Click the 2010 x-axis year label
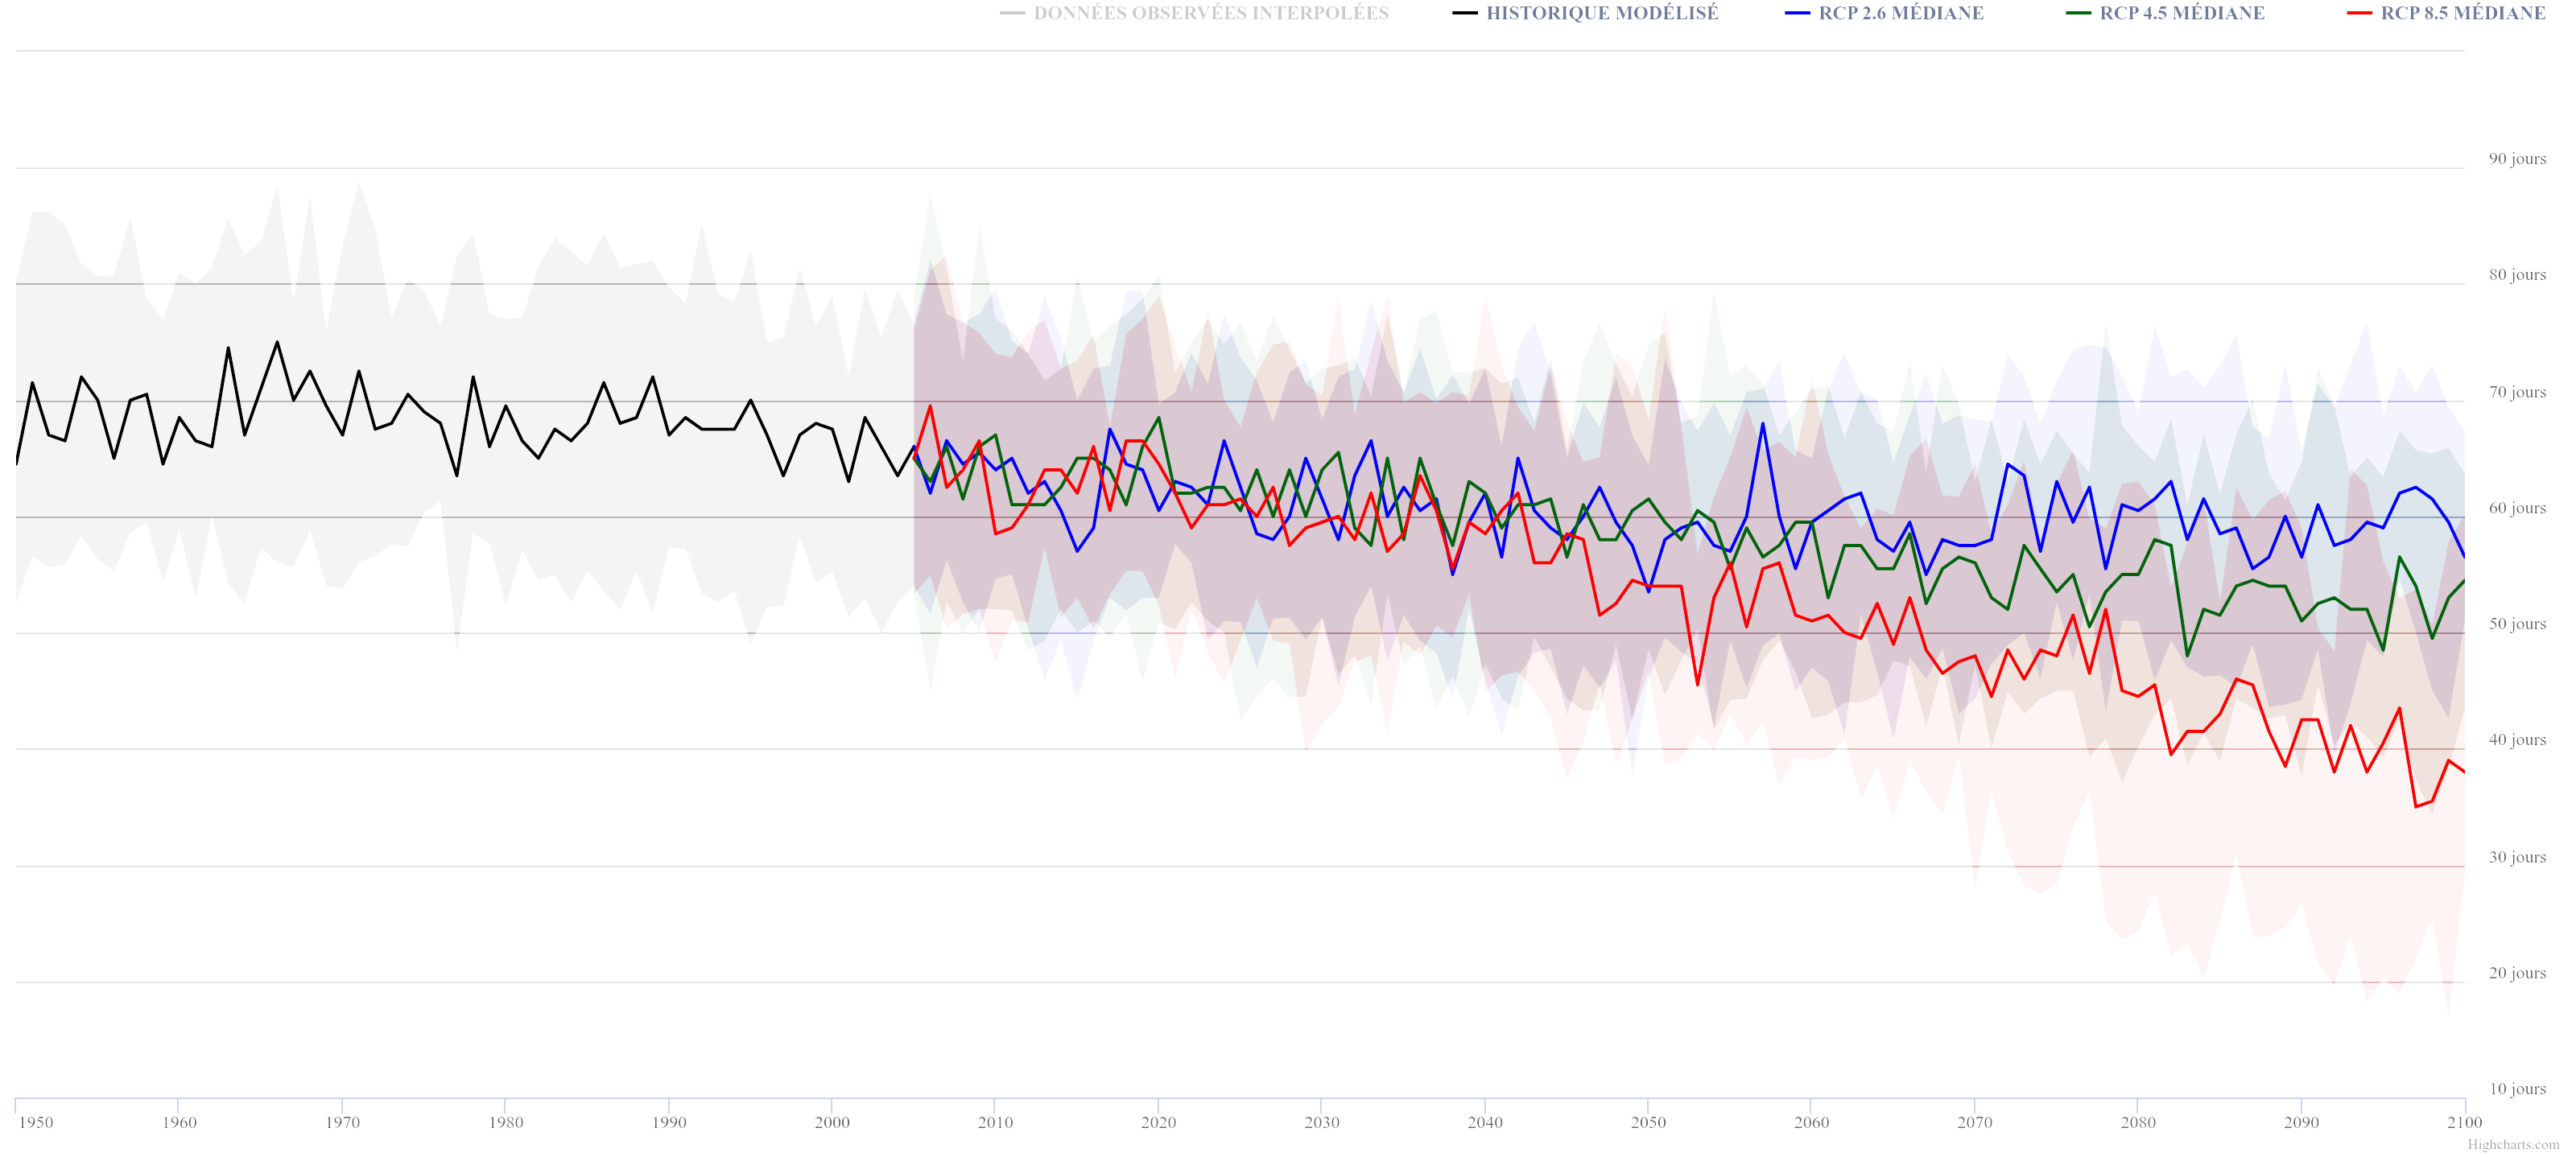The width and height of the screenshot is (2576, 1157). tap(995, 1122)
